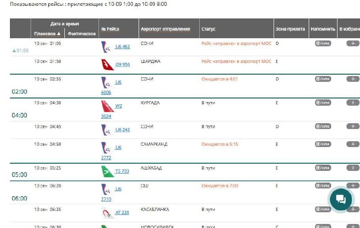Image resolution: width=360 pixels, height=228 pixels.
Task: Sort by the Фактическое time column
Action: (x=82, y=34)
